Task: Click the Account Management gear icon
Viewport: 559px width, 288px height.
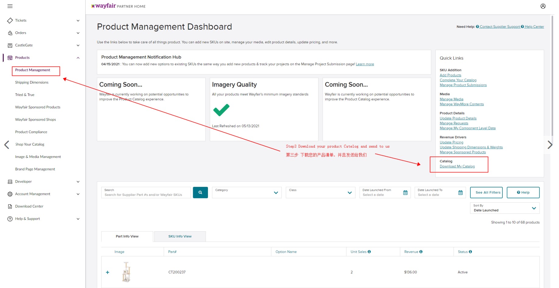Action: pyautogui.click(x=10, y=194)
